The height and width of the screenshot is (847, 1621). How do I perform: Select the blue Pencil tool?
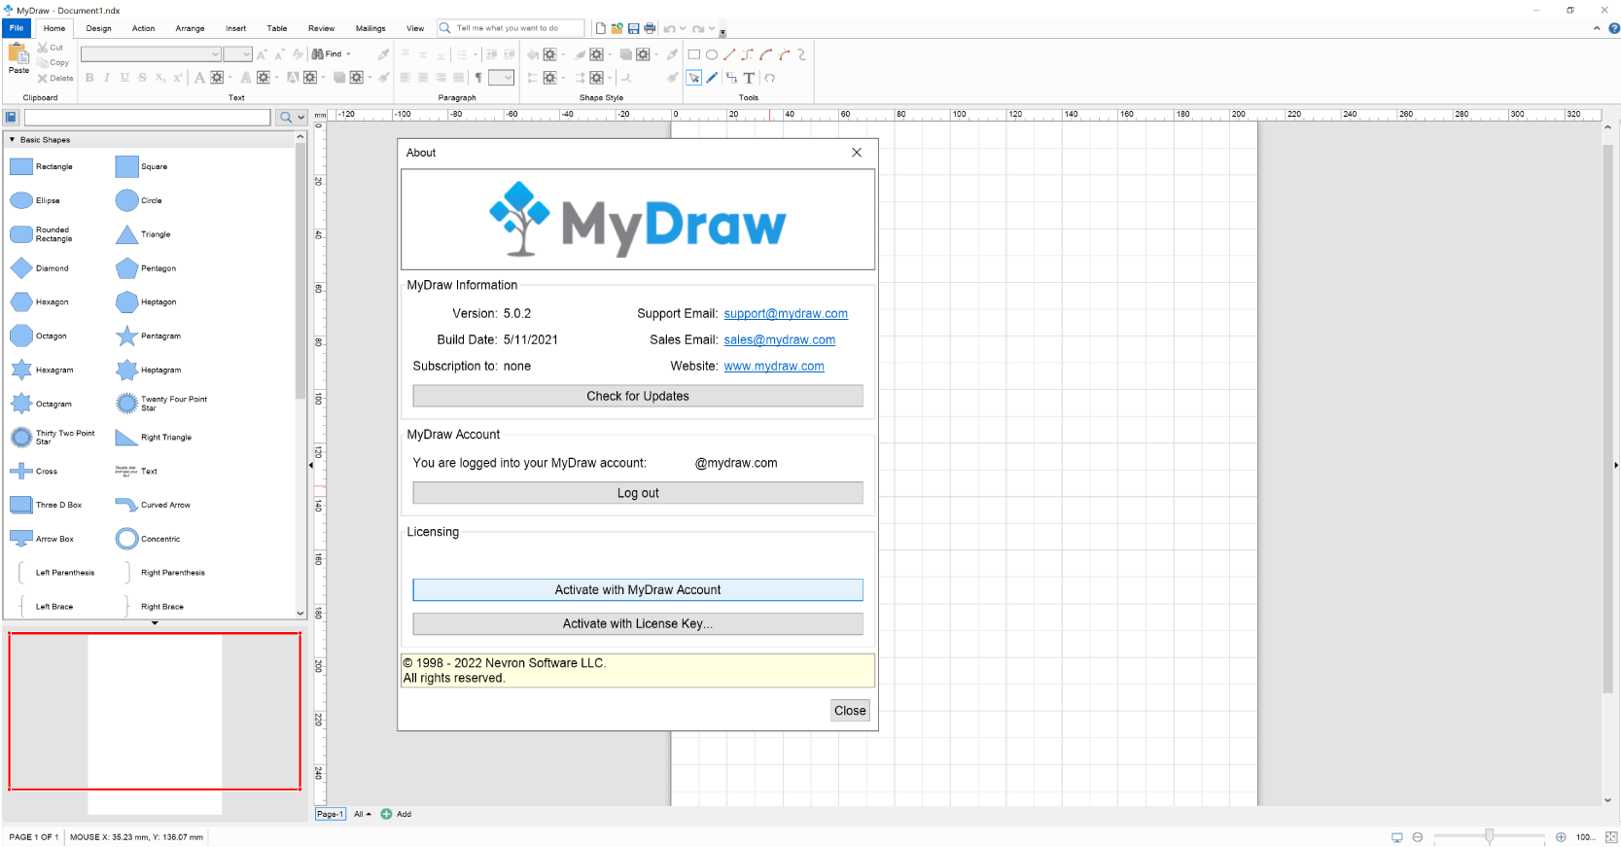[x=712, y=78]
